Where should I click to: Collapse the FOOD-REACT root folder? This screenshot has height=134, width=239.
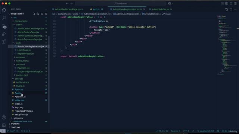[18, 14]
